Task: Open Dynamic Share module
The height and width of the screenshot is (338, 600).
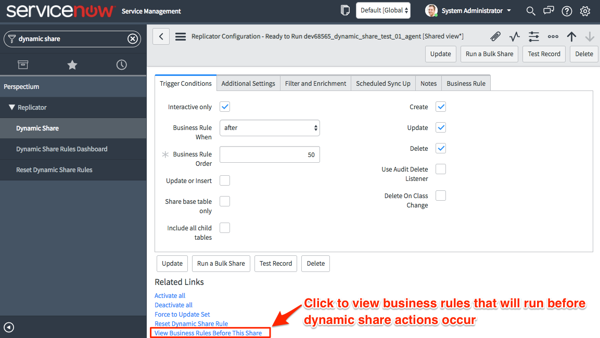Action: (73, 128)
